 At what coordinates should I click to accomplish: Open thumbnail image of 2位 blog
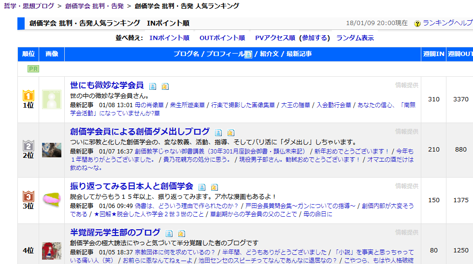[x=52, y=150]
